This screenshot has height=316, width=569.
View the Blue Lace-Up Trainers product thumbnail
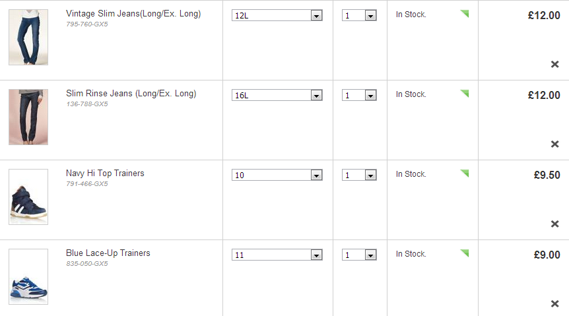coord(28,276)
